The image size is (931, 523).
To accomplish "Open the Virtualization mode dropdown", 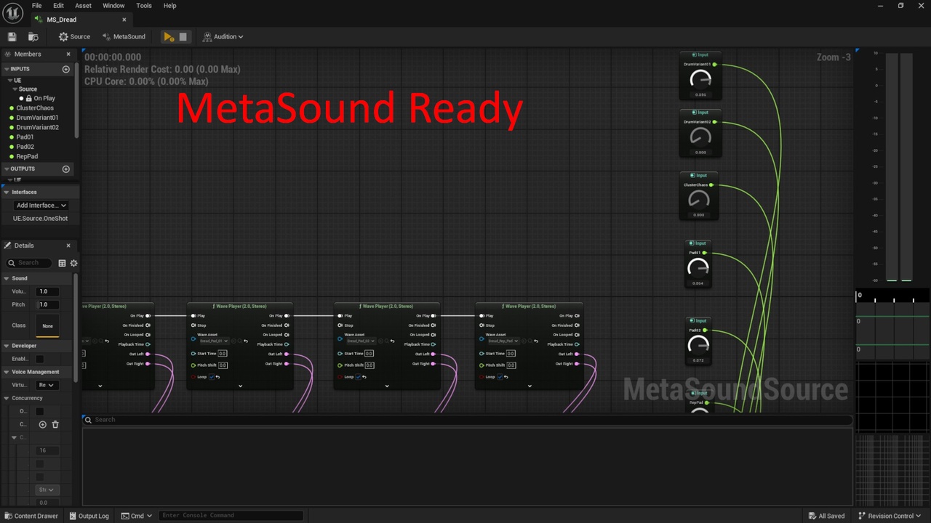I will (x=47, y=385).
